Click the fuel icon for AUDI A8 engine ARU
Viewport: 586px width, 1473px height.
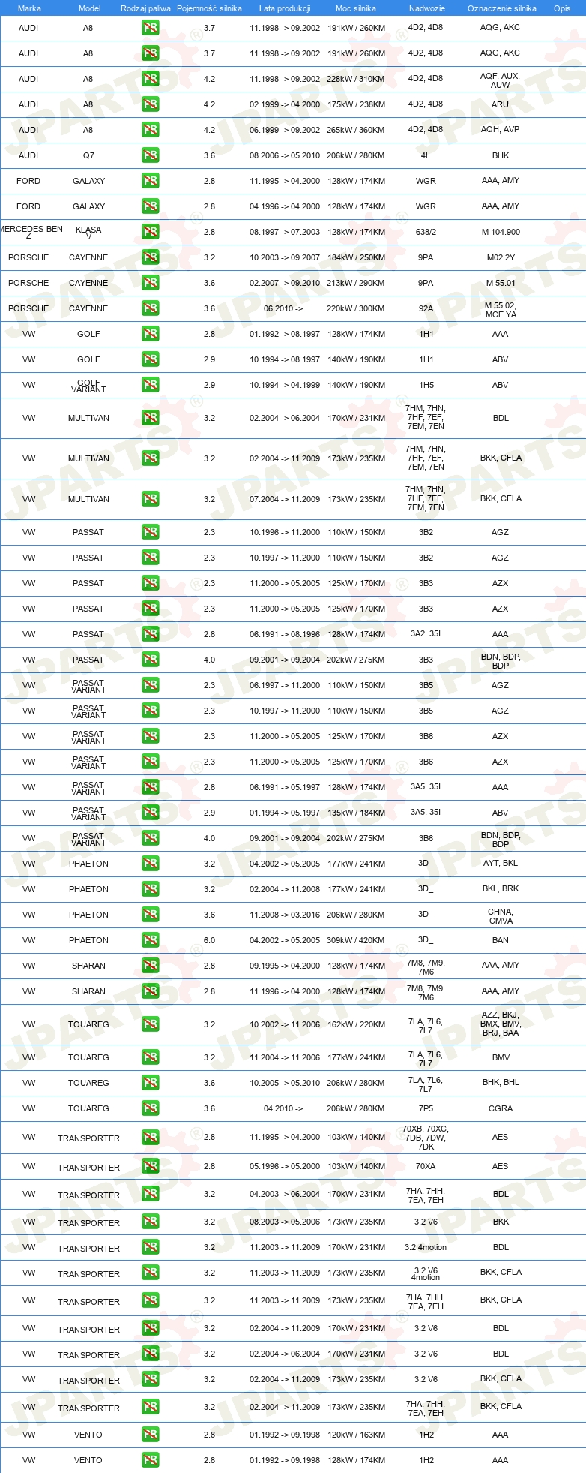(150, 104)
